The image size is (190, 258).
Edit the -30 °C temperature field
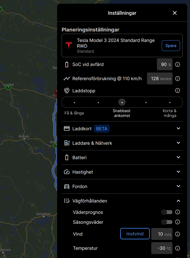162,248
